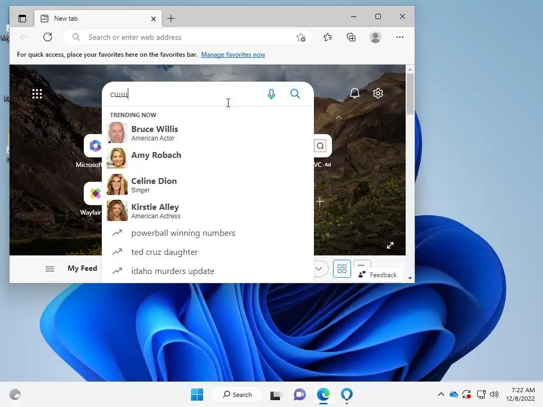Add this page to favorites star
Screen dimensions: 543x407
301,38
